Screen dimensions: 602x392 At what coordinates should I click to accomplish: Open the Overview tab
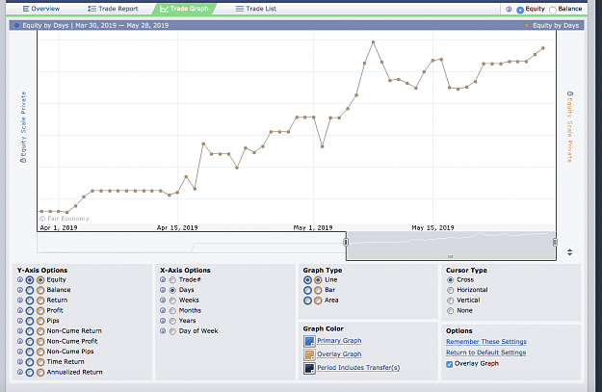[41, 9]
